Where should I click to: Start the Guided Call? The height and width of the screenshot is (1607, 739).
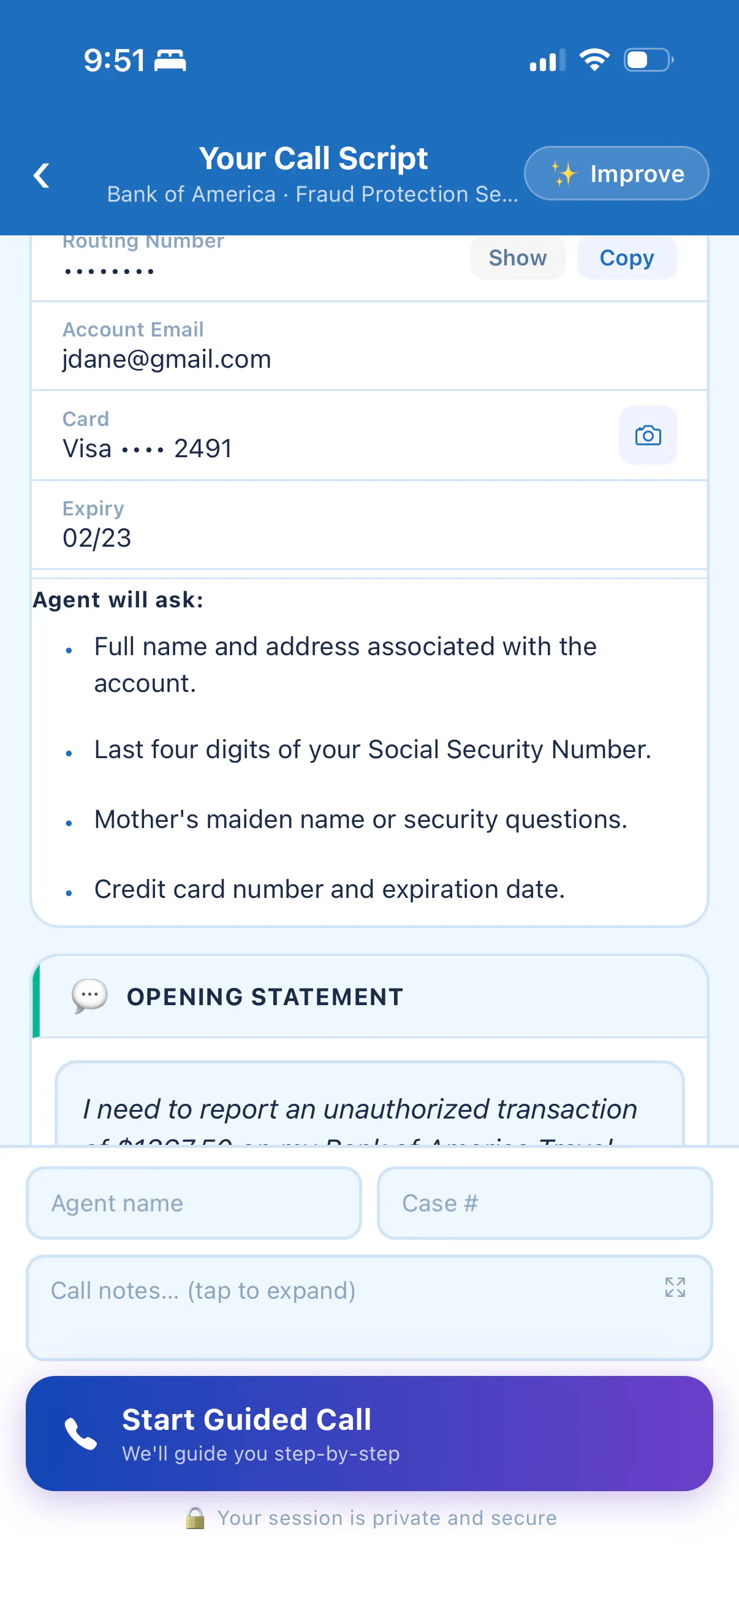pos(369,1433)
